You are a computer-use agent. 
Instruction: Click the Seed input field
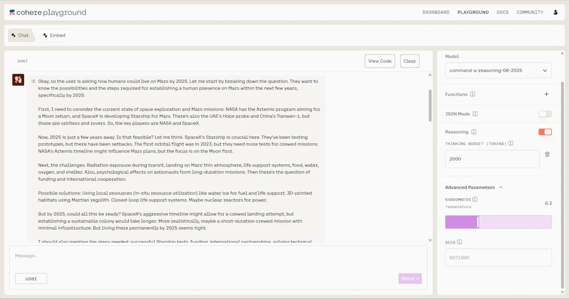click(x=498, y=258)
